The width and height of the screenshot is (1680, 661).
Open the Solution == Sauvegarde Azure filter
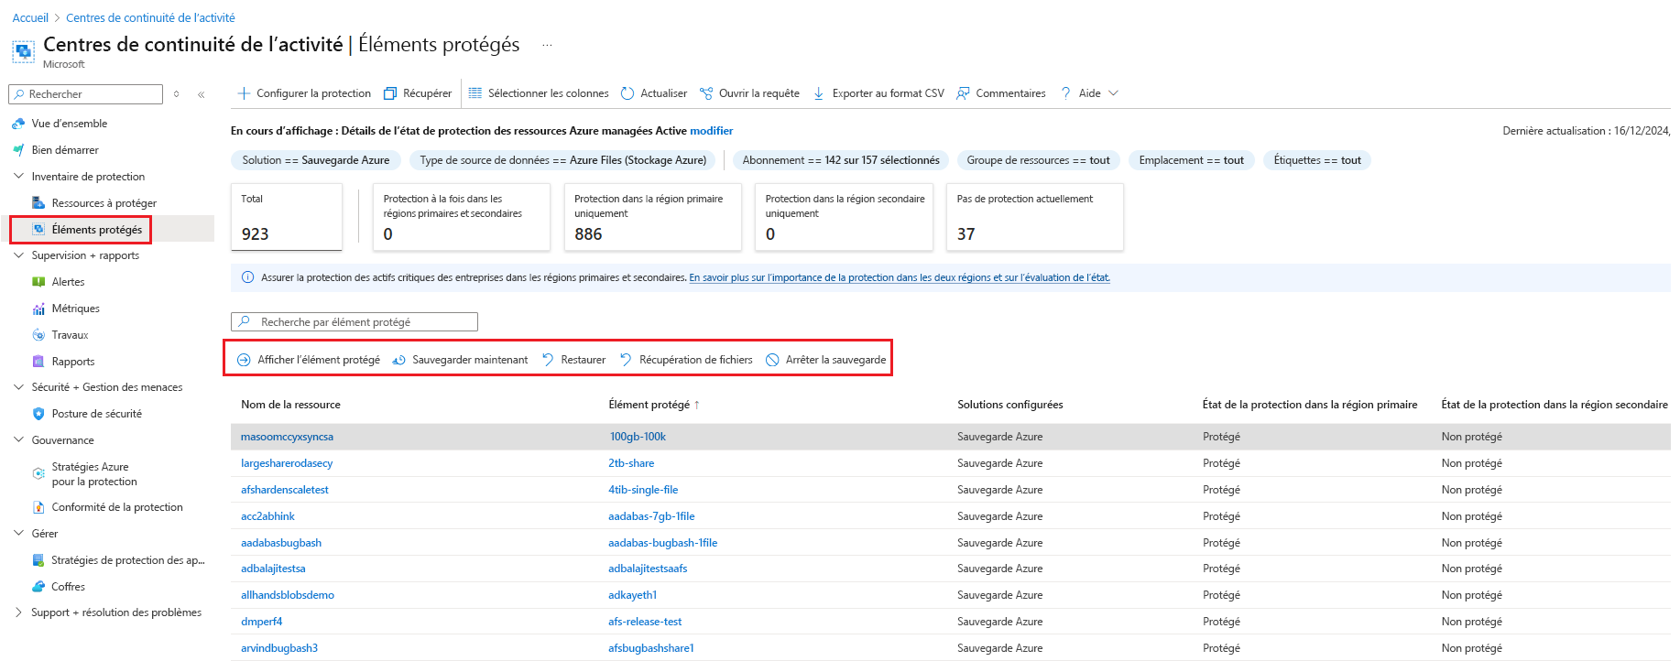316,160
